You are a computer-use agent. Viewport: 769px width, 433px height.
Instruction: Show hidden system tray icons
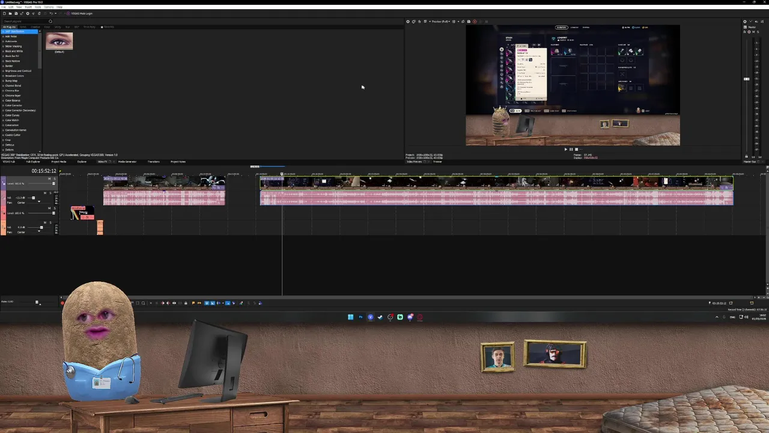717,317
